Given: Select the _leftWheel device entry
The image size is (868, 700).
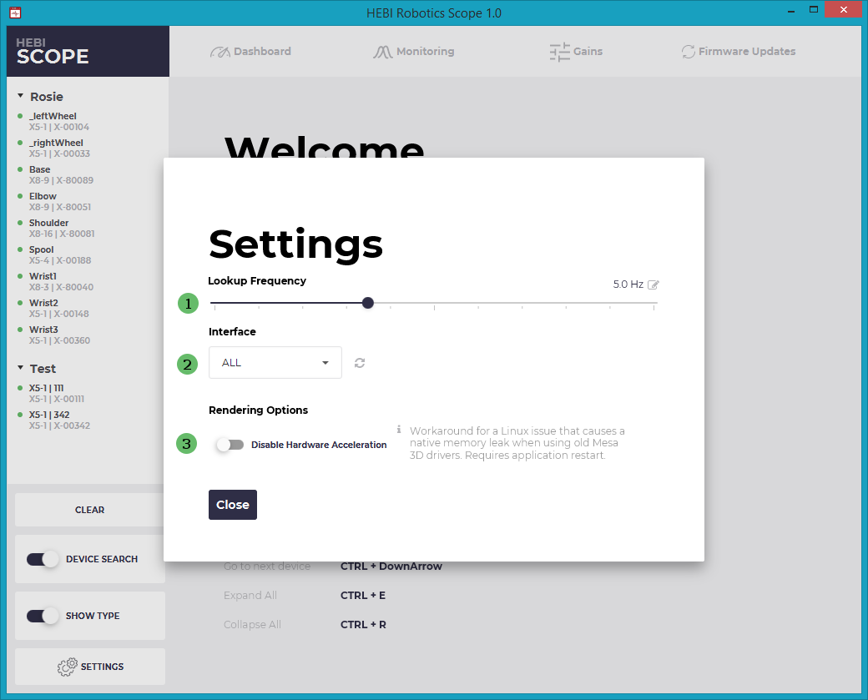Looking at the screenshot, I should coord(53,117).
